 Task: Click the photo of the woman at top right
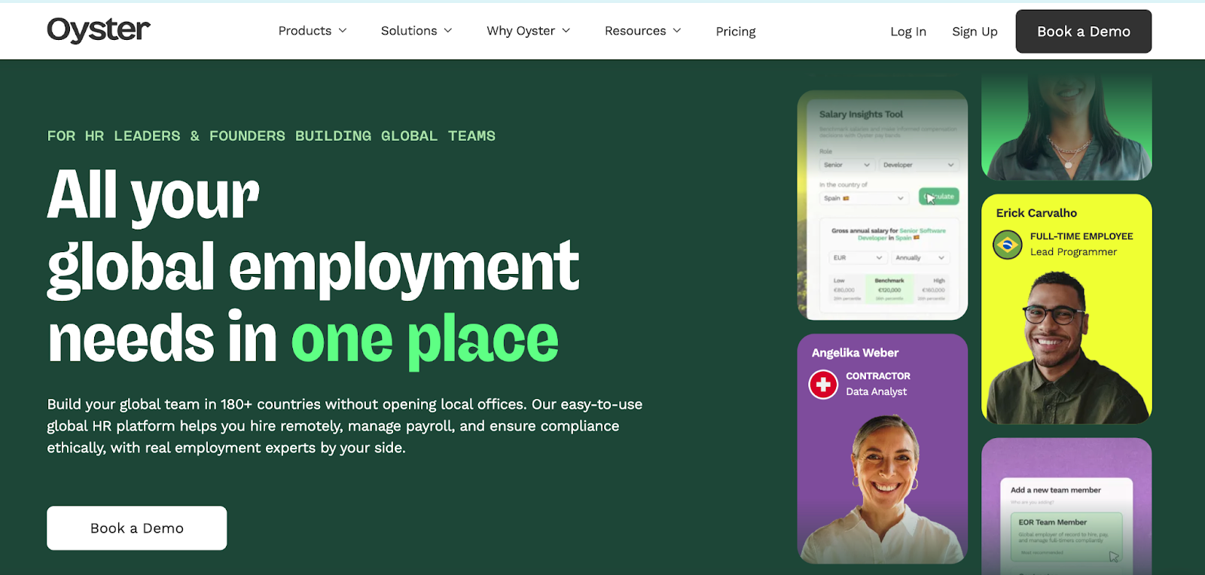[1066, 126]
